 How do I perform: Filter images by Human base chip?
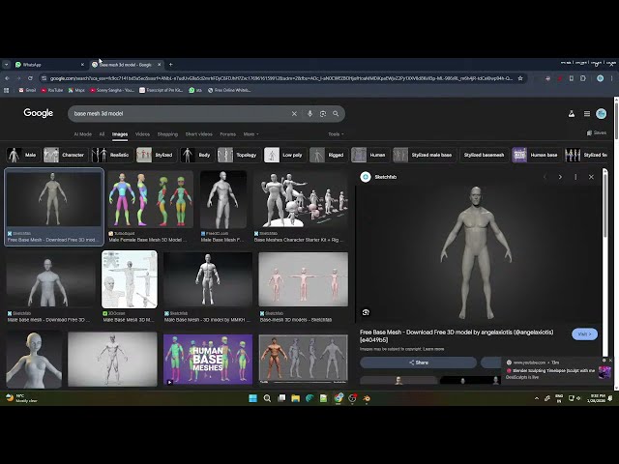[x=537, y=155]
